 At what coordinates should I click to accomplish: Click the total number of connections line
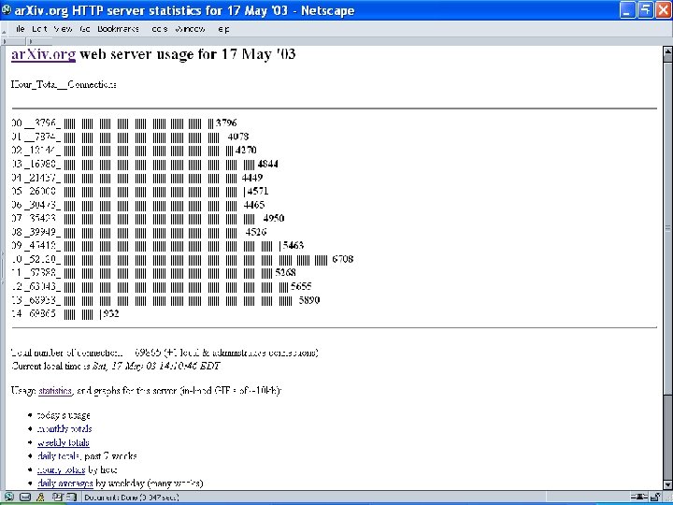(x=165, y=353)
